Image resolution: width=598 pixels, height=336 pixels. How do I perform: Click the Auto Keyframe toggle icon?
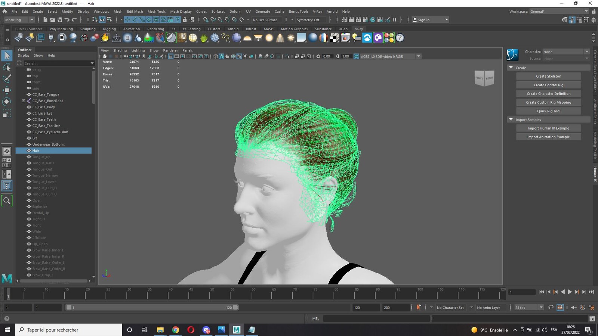[419, 307]
